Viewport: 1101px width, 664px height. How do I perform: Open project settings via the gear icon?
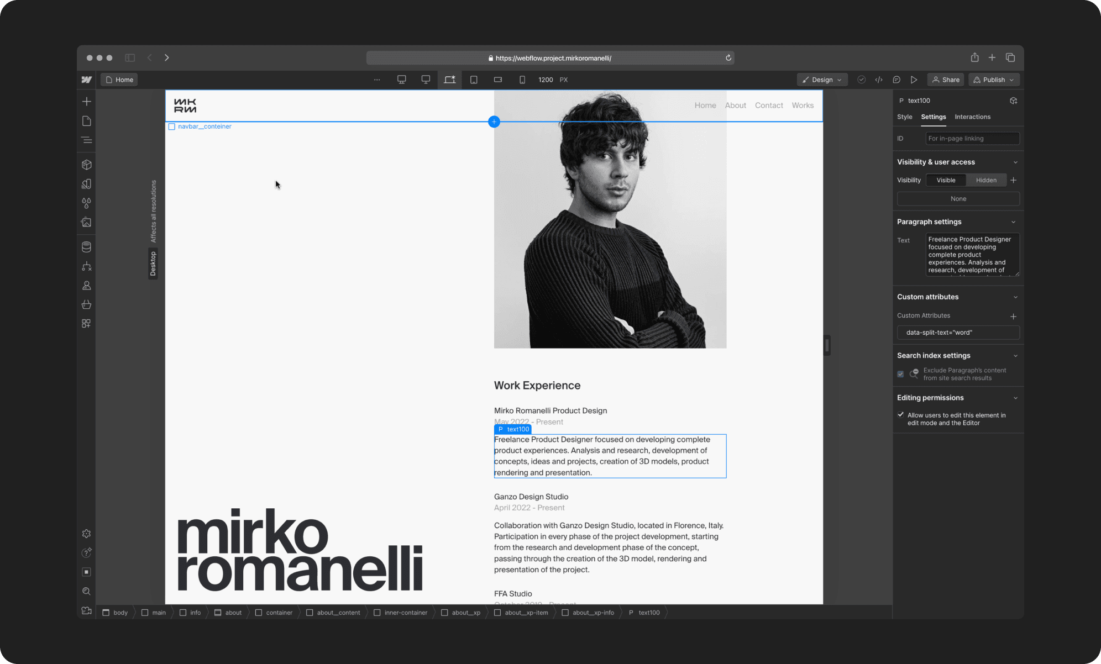click(x=86, y=533)
